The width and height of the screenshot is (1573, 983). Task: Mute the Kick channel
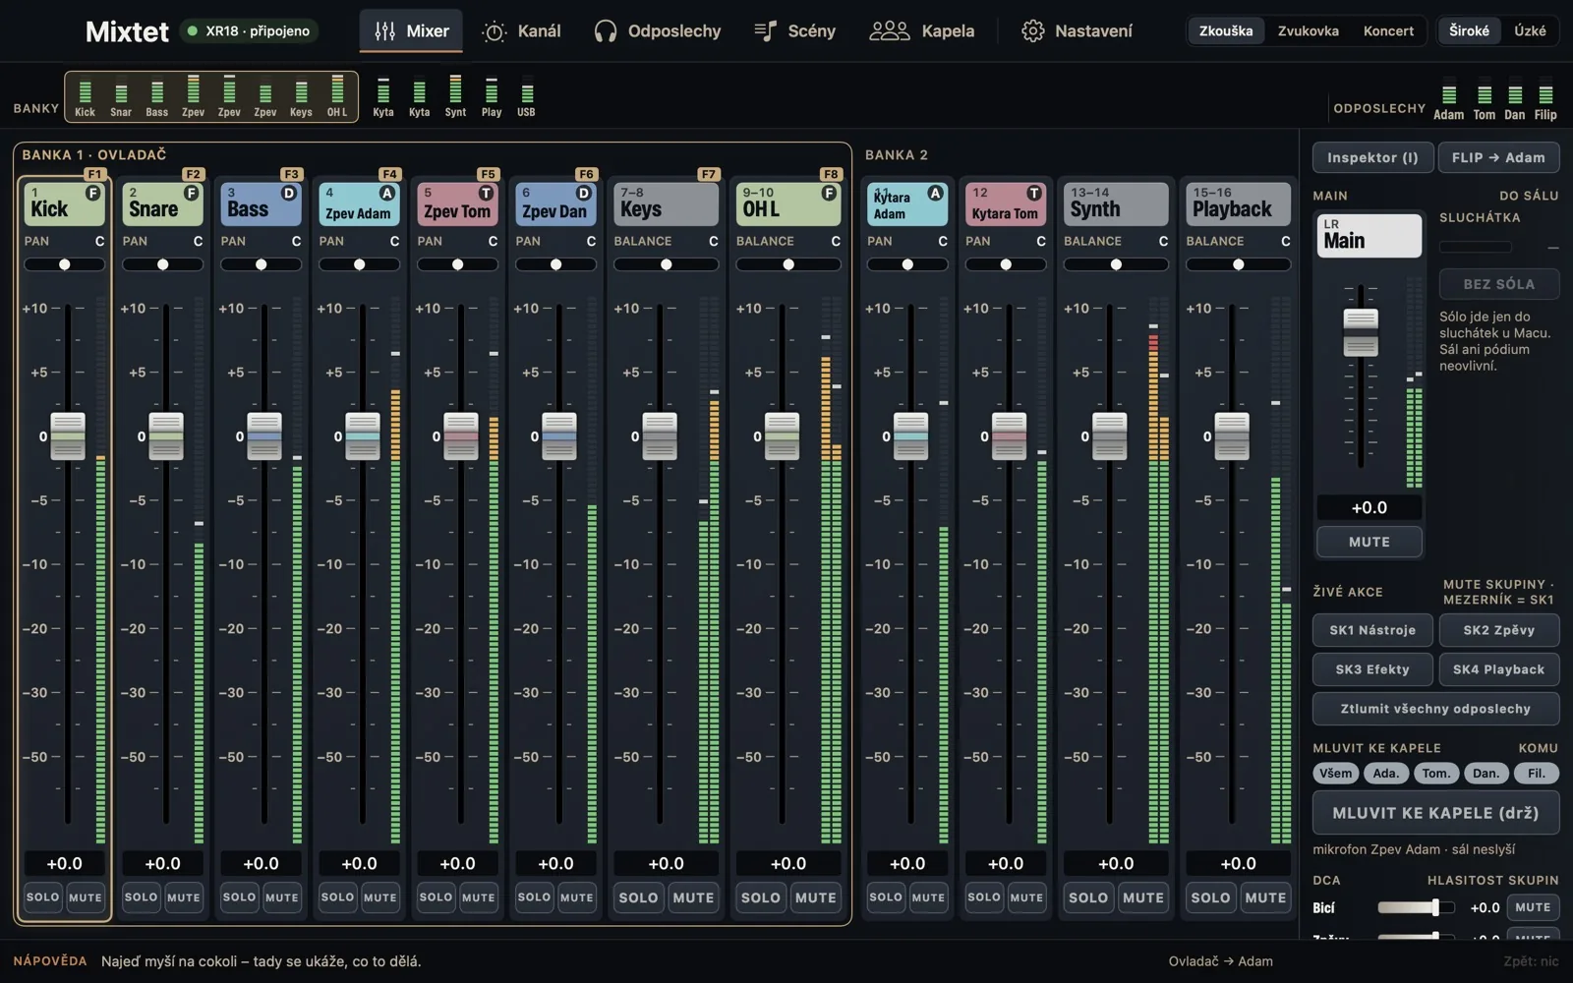click(x=86, y=897)
